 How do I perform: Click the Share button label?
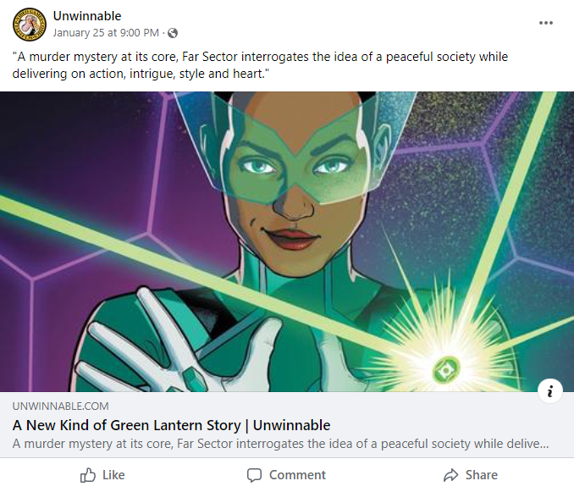482,475
